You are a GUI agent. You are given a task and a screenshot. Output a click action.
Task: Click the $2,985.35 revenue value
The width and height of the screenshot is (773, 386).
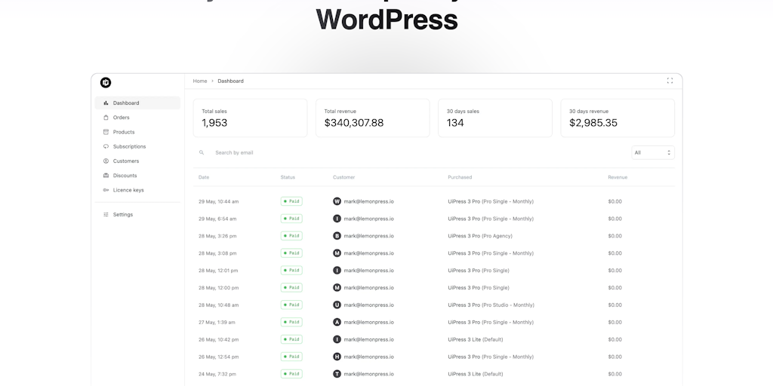point(593,123)
